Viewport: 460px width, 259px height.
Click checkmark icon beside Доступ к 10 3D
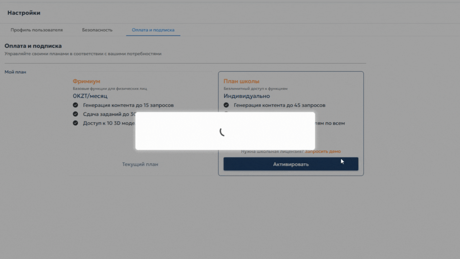(x=75, y=123)
